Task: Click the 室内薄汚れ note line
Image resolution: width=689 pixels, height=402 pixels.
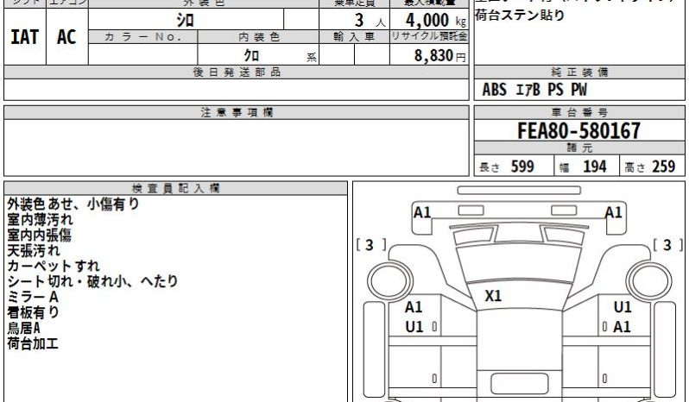Action: click(40, 219)
